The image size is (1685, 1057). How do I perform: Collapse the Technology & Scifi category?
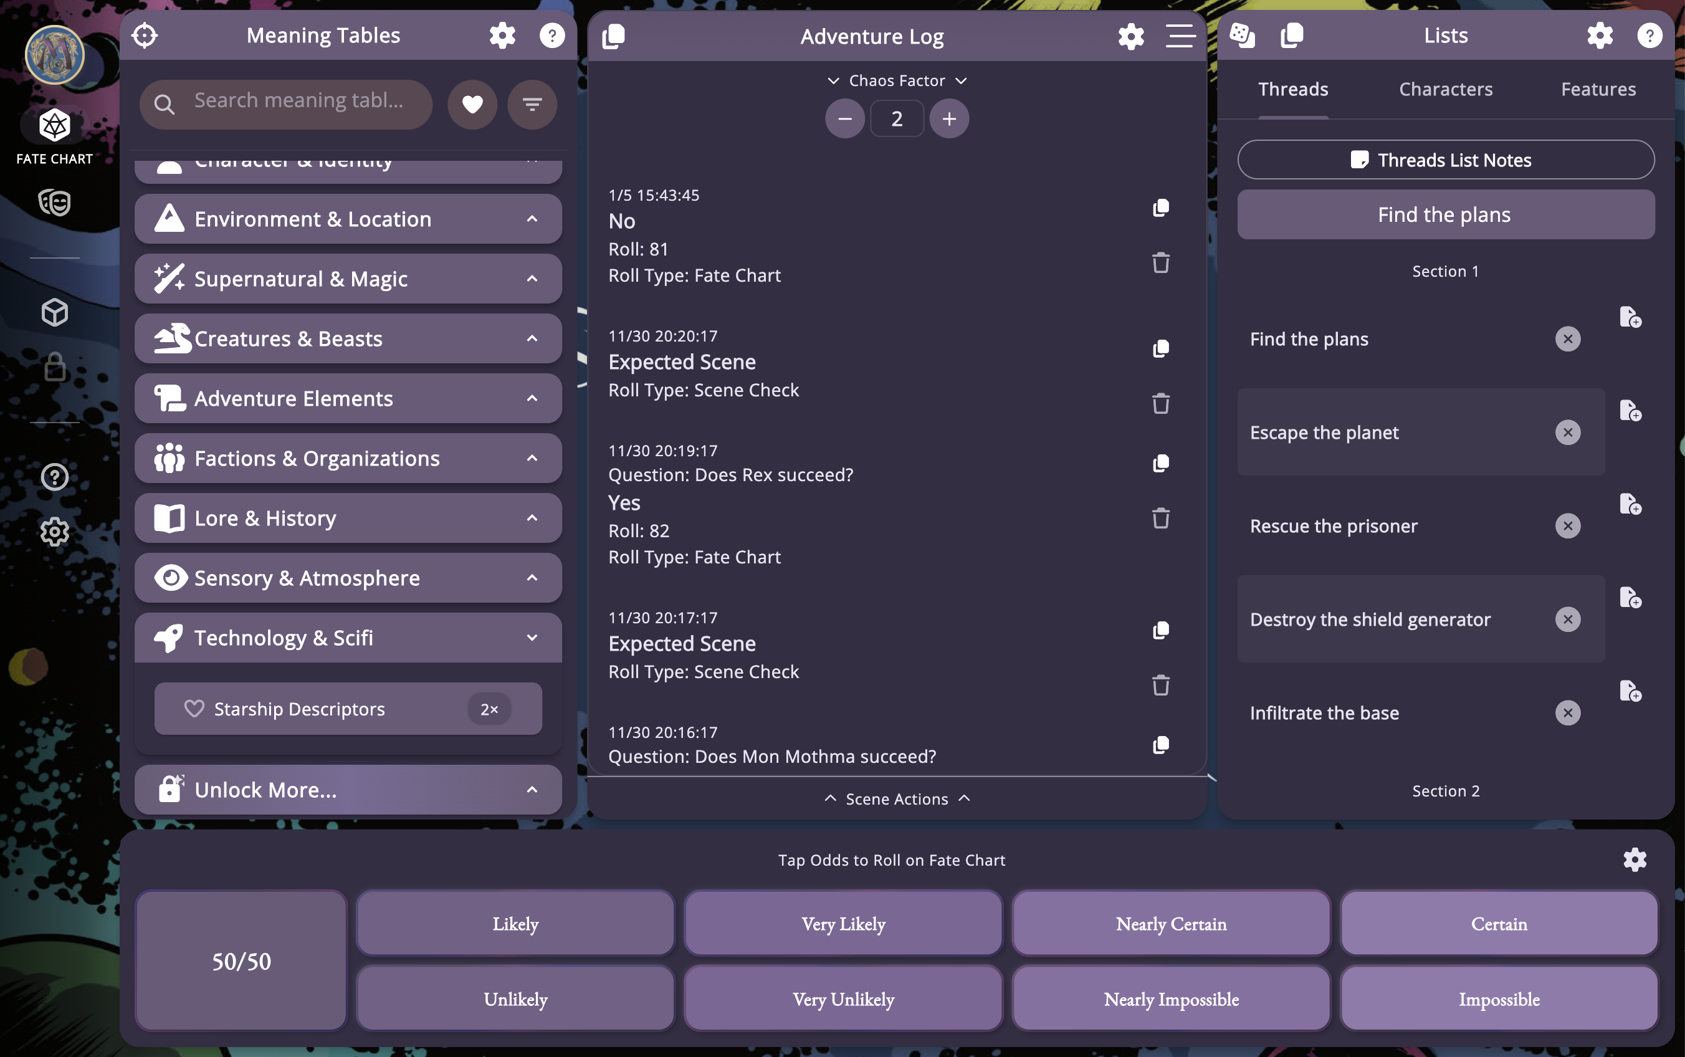click(532, 638)
